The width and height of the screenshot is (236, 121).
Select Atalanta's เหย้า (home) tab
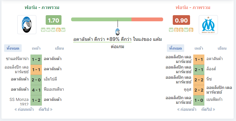36,48
